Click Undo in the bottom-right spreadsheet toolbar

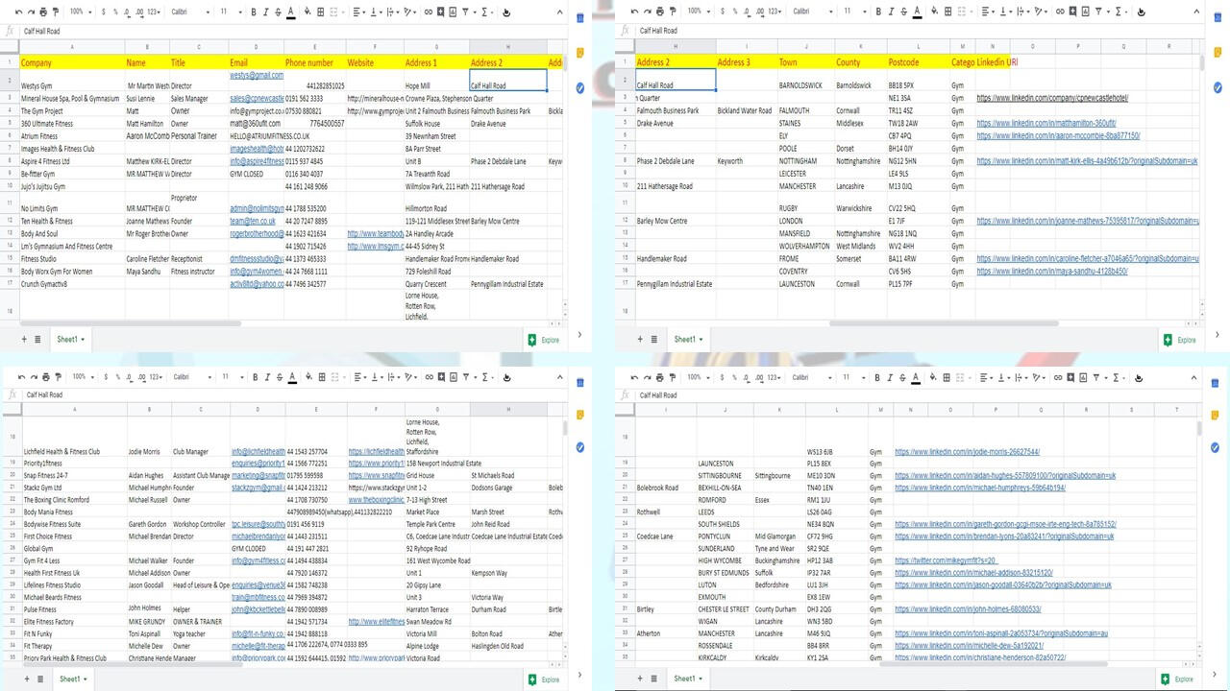(x=634, y=377)
